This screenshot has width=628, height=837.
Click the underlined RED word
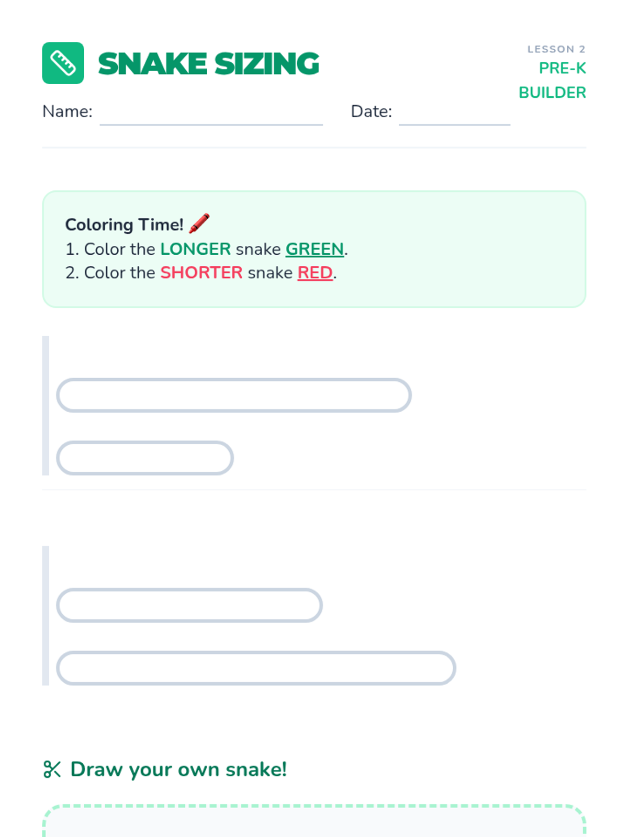coord(315,273)
